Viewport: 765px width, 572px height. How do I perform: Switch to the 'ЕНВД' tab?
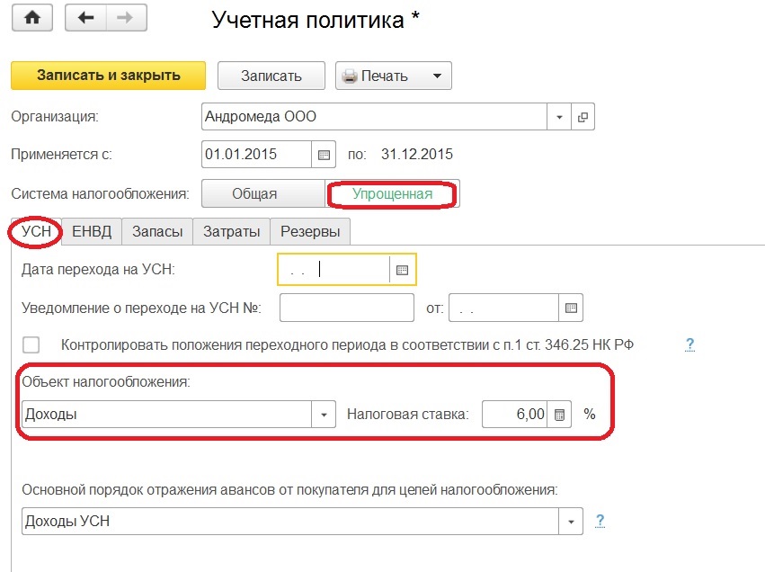[92, 231]
